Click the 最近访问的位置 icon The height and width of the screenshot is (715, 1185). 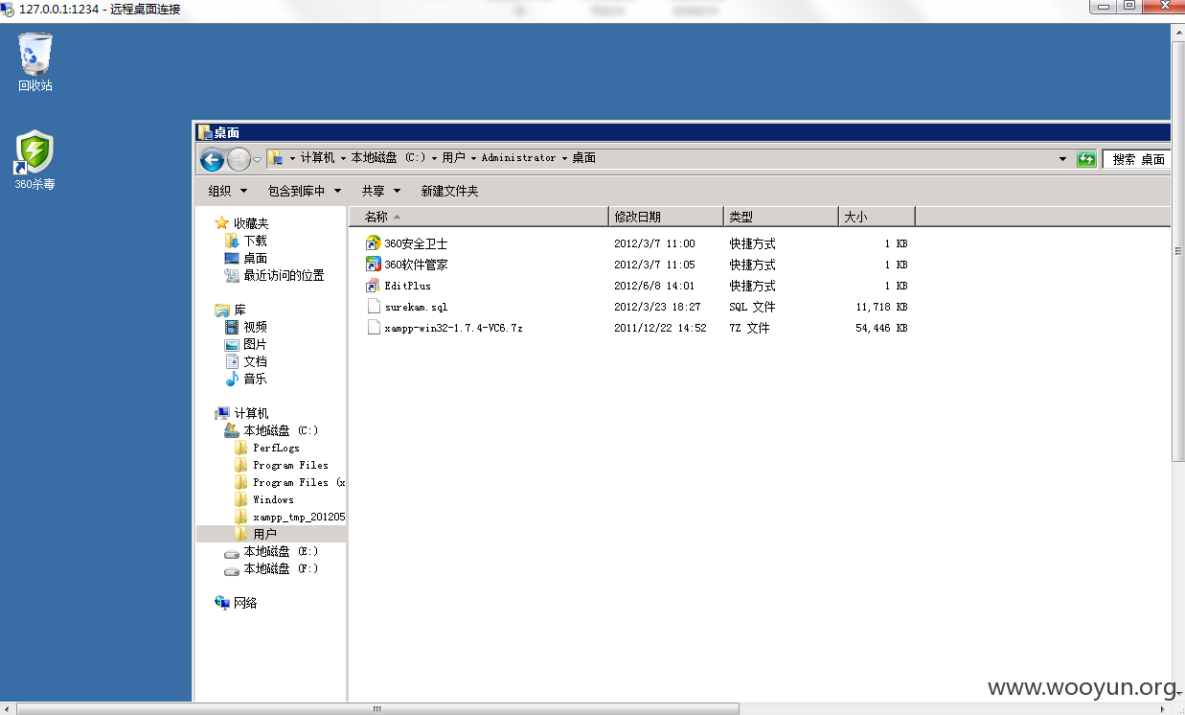coord(232,275)
